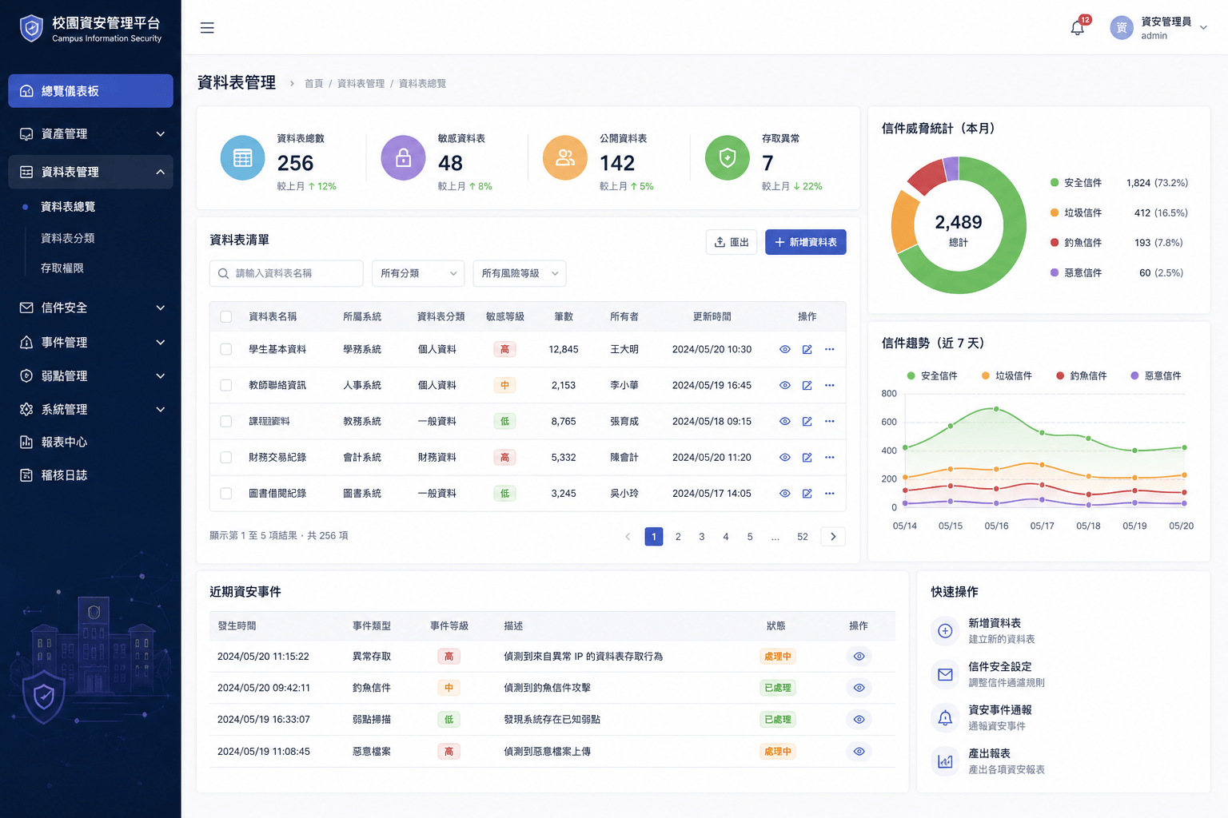This screenshot has height=818, width=1228.
Task: Jump to page 52
Action: pos(803,537)
